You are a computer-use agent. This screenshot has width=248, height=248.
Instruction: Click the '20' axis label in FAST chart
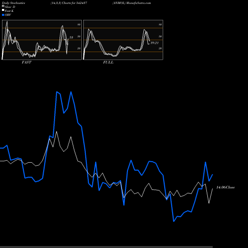[79, 48]
